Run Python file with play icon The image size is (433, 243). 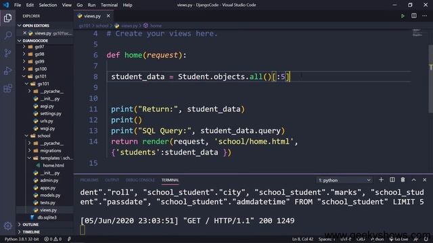coord(403,16)
